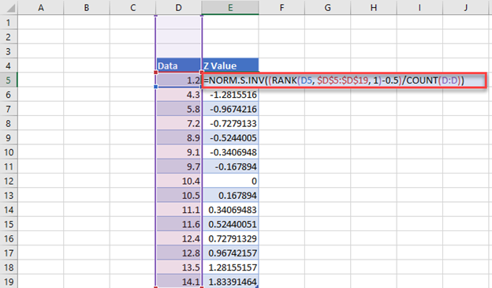Select row 9 header

click(x=9, y=138)
